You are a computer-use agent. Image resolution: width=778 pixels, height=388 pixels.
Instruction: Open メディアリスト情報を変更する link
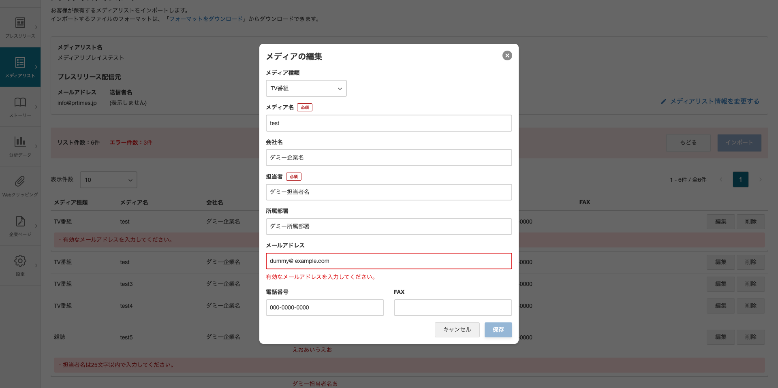(715, 101)
